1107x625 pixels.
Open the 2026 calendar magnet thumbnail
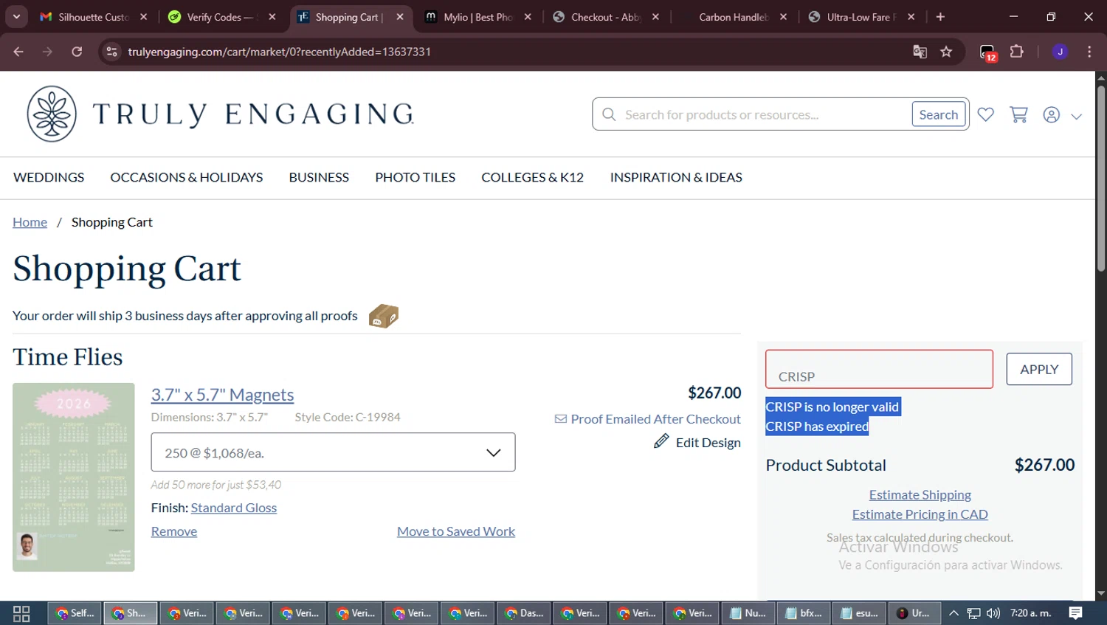(x=74, y=477)
